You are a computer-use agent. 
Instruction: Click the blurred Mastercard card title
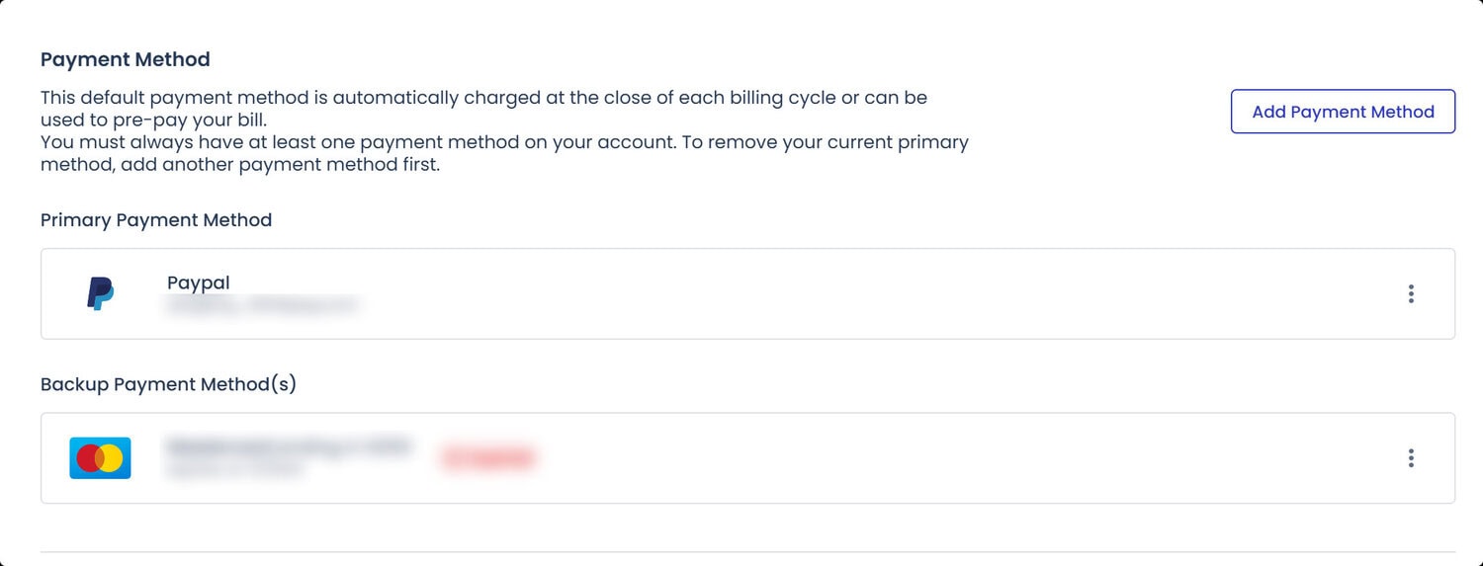pos(288,446)
